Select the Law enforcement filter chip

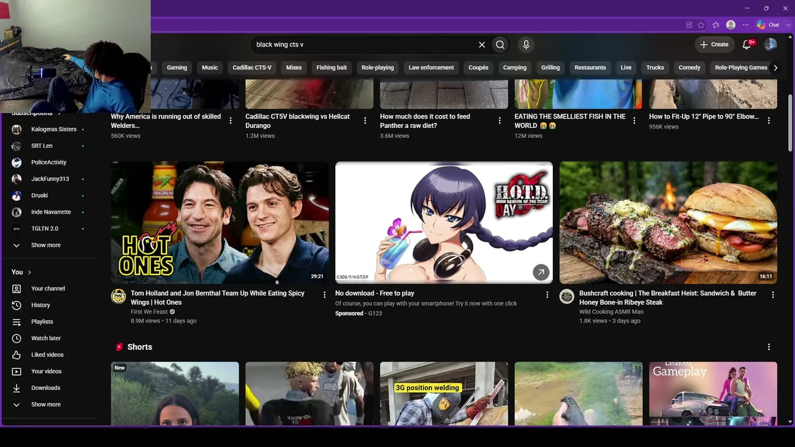tap(431, 68)
